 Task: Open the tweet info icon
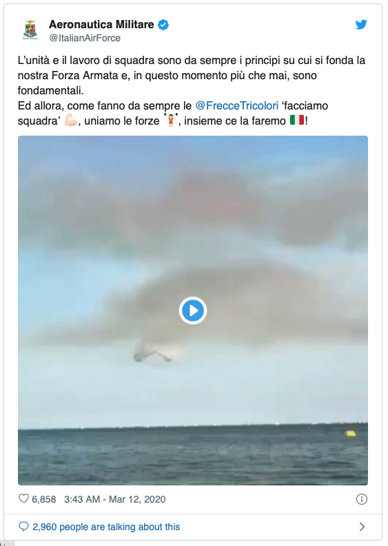362,499
